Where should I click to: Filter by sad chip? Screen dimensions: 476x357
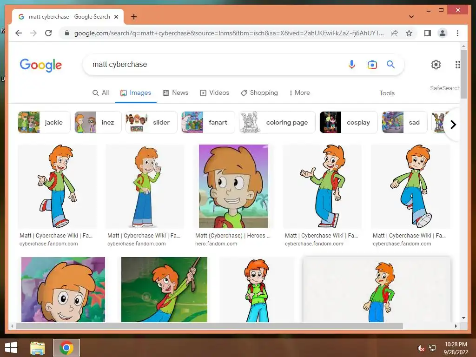(x=405, y=122)
